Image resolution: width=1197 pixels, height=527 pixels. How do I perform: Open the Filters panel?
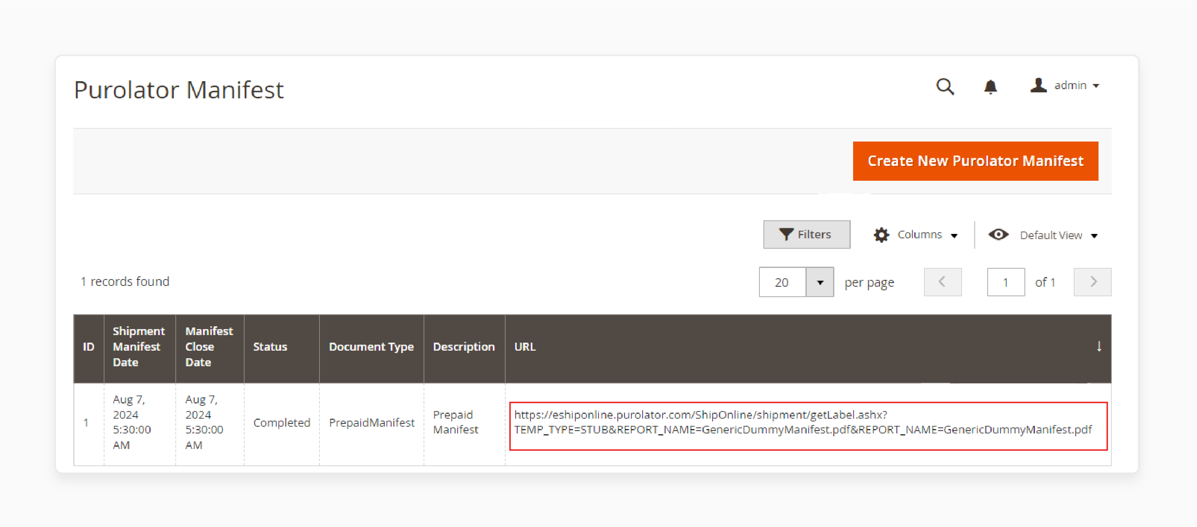(807, 235)
